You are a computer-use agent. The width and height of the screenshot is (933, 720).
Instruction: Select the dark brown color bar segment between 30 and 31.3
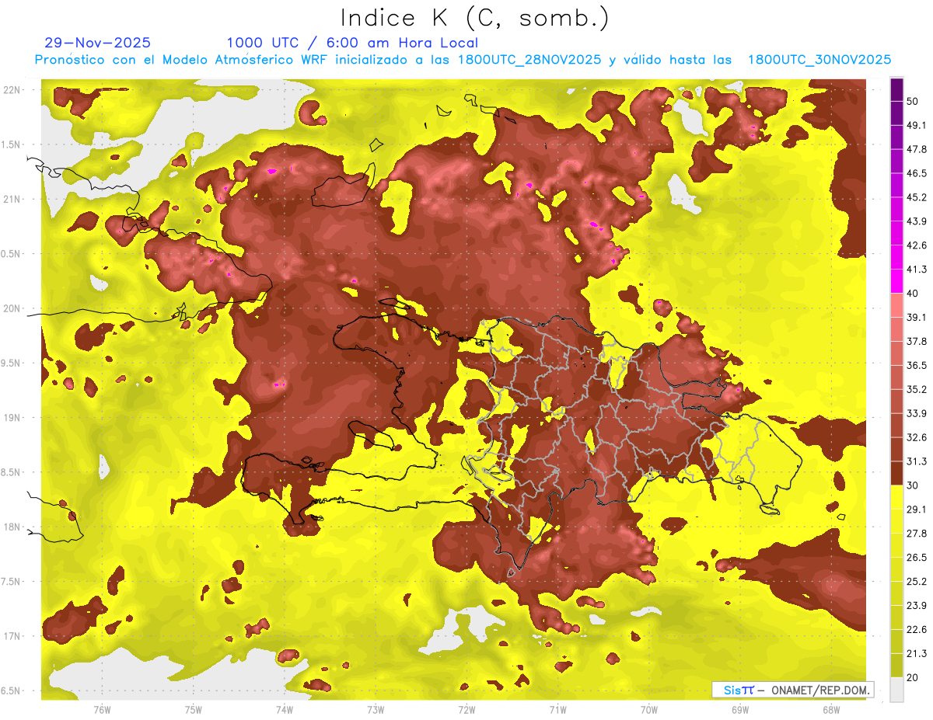click(896, 473)
